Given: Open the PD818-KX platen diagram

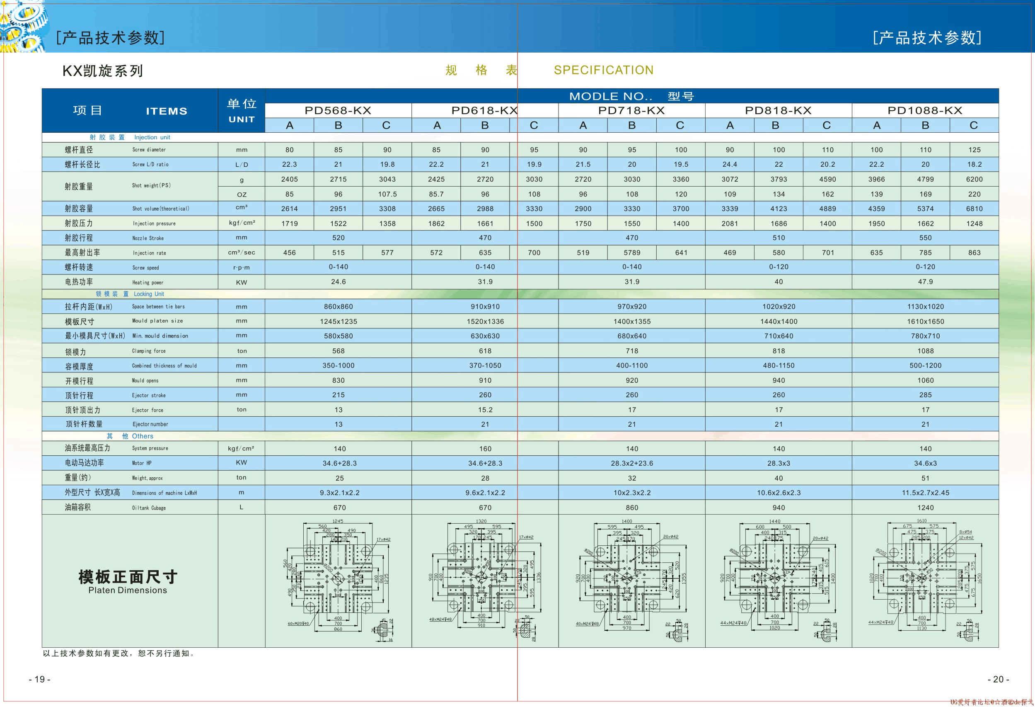Looking at the screenshot, I should tap(779, 581).
